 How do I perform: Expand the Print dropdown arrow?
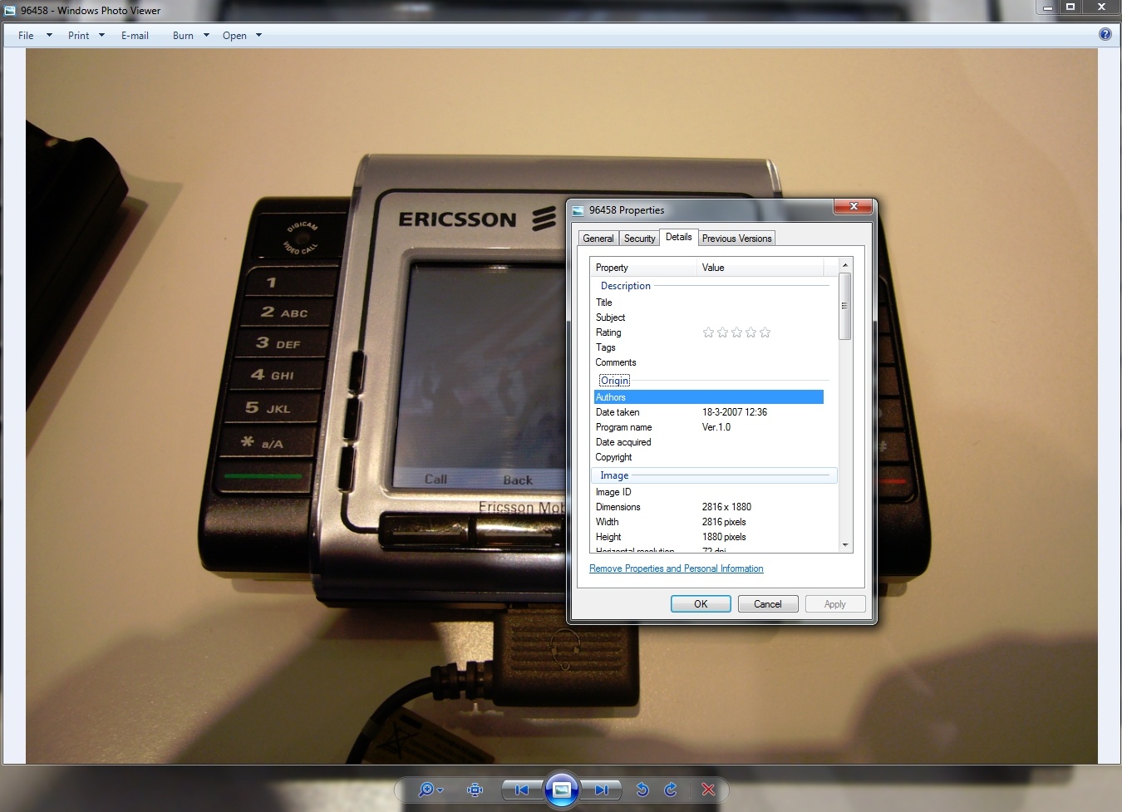101,36
